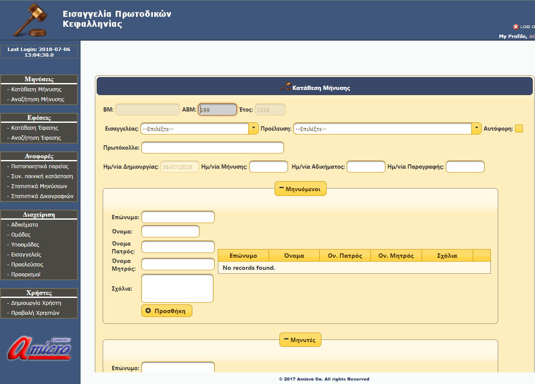The height and width of the screenshot is (384, 535).
Task: Click minus icon on Μηνυόμενοι panel header
Action: pyautogui.click(x=281, y=189)
